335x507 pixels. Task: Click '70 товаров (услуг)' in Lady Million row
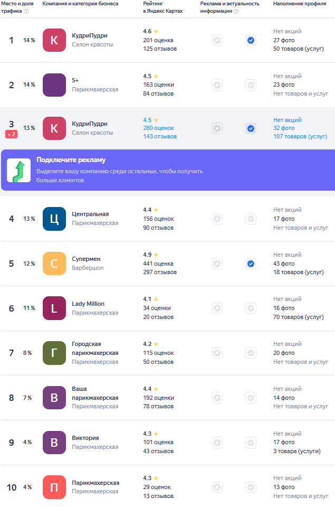pyautogui.click(x=299, y=317)
